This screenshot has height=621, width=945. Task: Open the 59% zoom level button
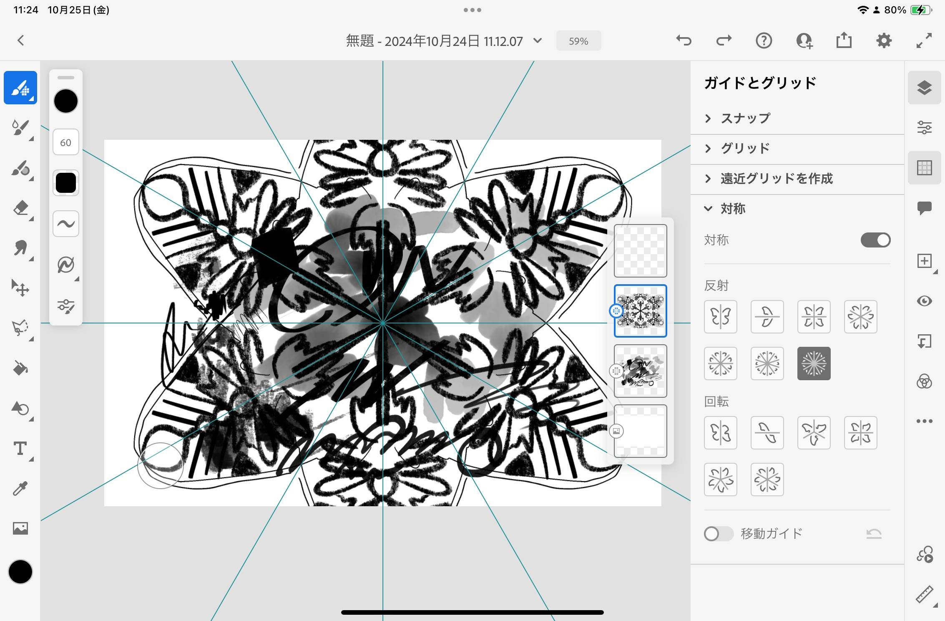(578, 41)
